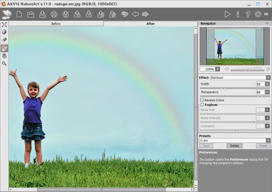Viewport: 272px width, 192px height.
Task: Click the Noise Intensity stepper arrows
Action: (267, 118)
